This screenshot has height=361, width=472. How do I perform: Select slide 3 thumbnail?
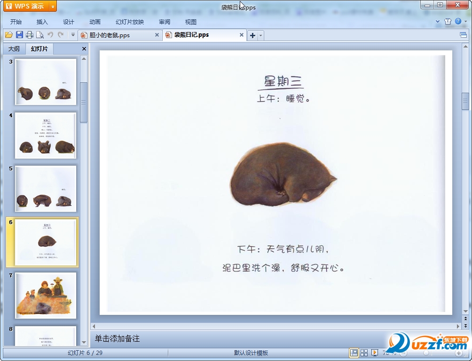pyautogui.click(x=46, y=82)
